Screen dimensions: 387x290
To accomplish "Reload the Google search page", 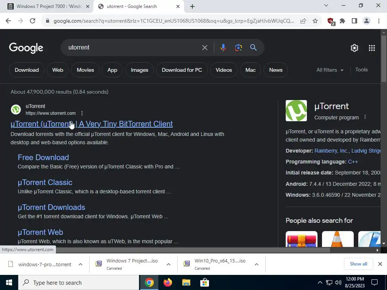I will (33, 21).
